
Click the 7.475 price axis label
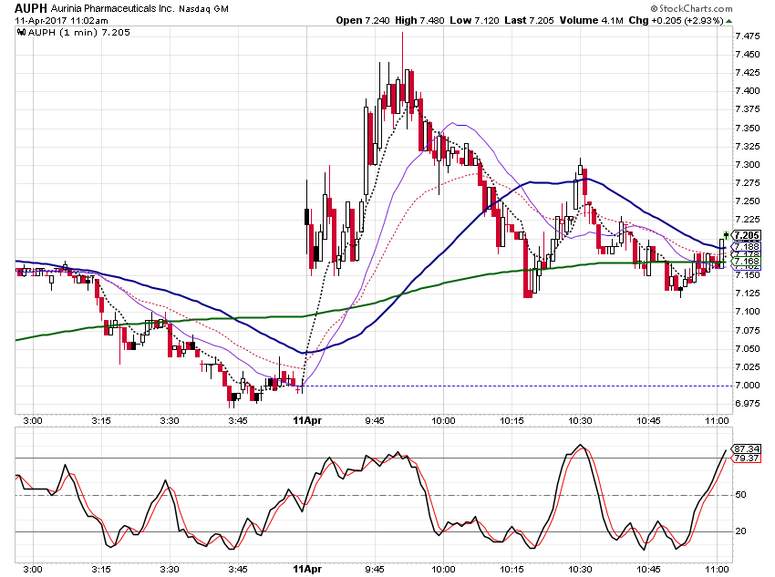point(748,36)
